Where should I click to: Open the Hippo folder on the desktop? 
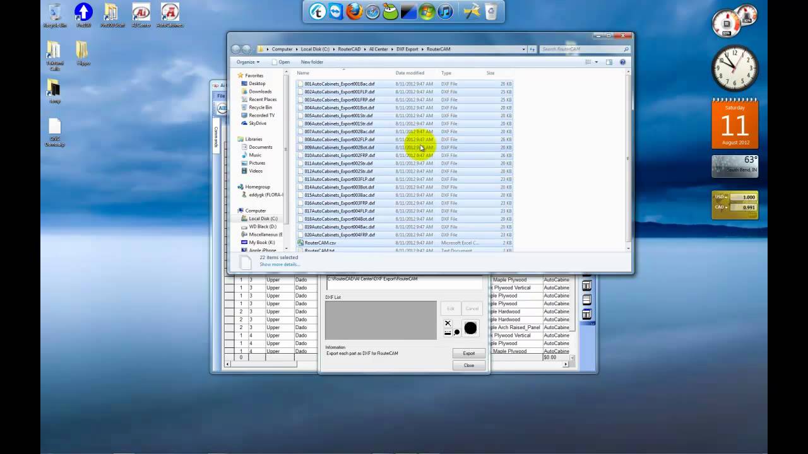(83, 53)
